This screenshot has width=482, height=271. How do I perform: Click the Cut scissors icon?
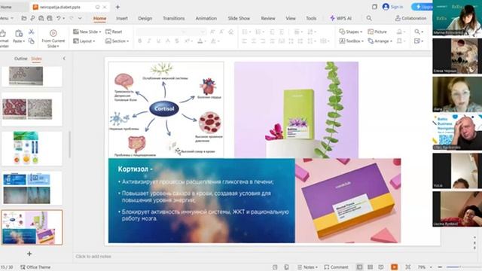(x=32, y=32)
